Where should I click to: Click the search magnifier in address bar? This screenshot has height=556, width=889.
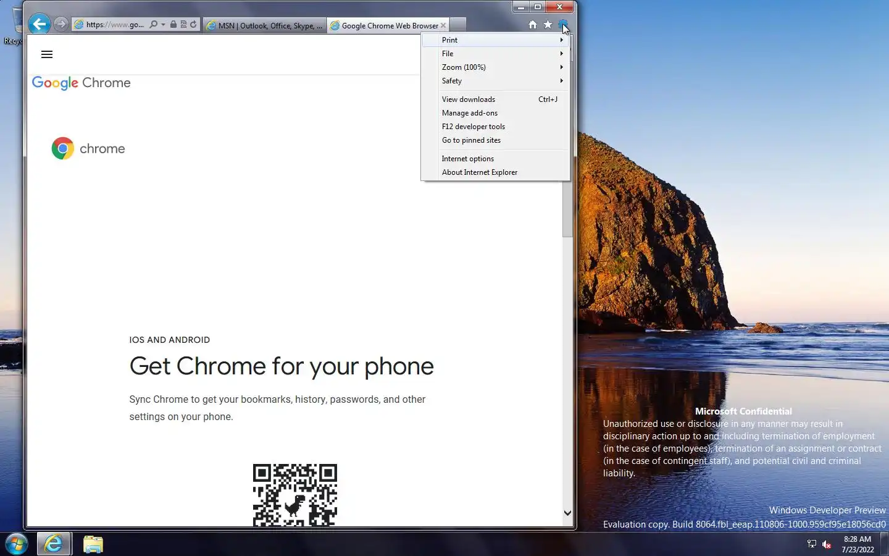click(x=153, y=25)
